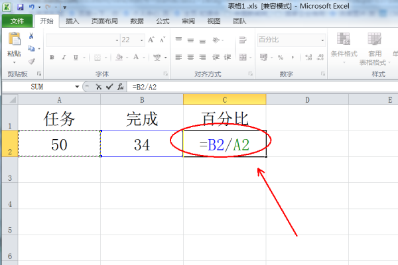The height and width of the screenshot is (265, 398).
Task: Align cell content to the vertical middle
Action: 190,40
